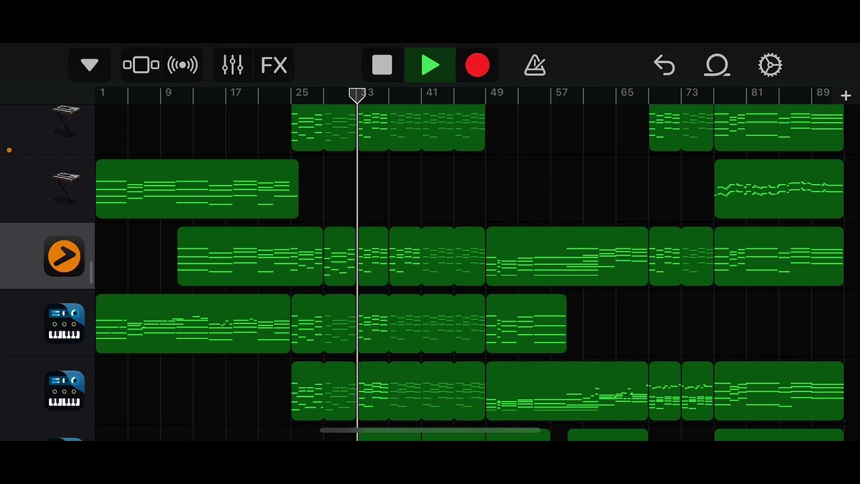This screenshot has height=484, width=860.
Task: Start recording with the red record button
Action: click(x=477, y=65)
